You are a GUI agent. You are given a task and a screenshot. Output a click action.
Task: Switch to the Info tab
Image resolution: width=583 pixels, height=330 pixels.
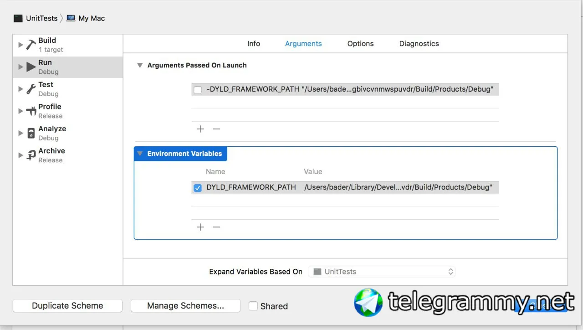(254, 44)
